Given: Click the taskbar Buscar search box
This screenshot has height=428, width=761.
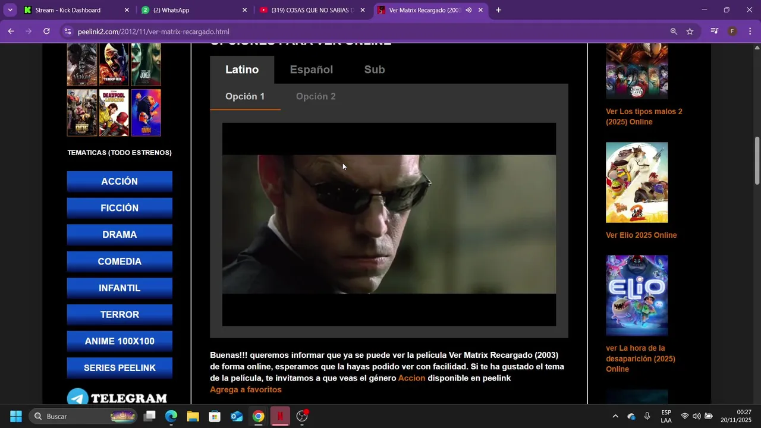Looking at the screenshot, I should point(83,416).
